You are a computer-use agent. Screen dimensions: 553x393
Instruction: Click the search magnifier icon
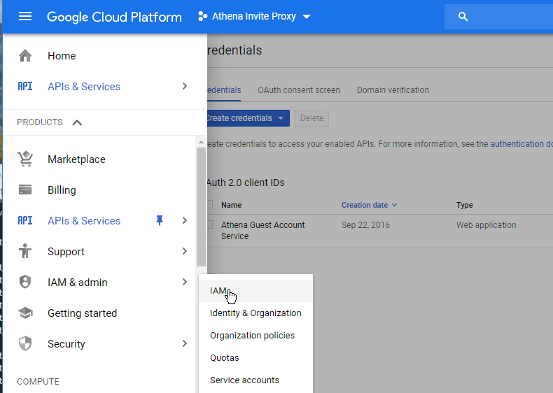pos(463,17)
